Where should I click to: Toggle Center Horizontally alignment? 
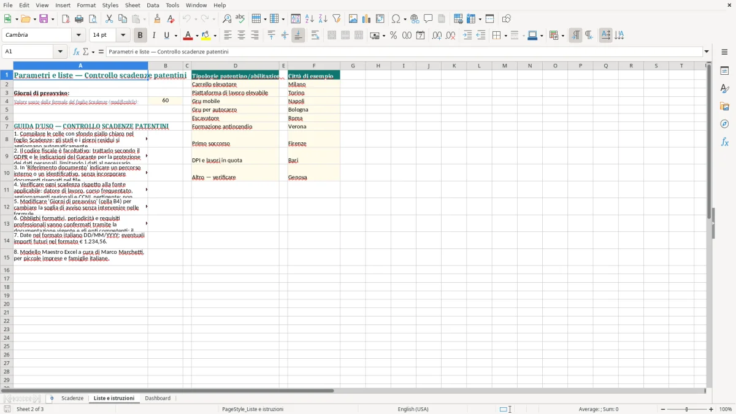point(241,36)
